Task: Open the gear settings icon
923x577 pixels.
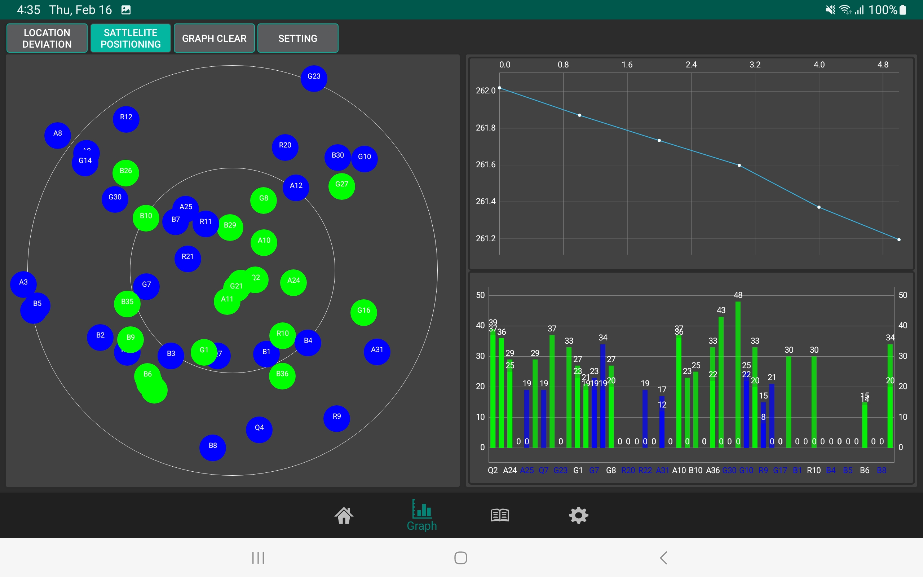Action: (x=579, y=516)
